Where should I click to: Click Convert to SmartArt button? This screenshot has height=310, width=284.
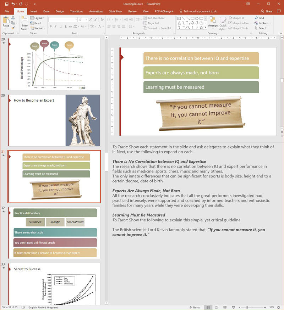158,28
